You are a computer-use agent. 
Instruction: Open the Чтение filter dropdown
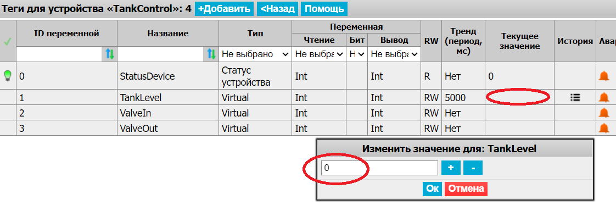(318, 54)
